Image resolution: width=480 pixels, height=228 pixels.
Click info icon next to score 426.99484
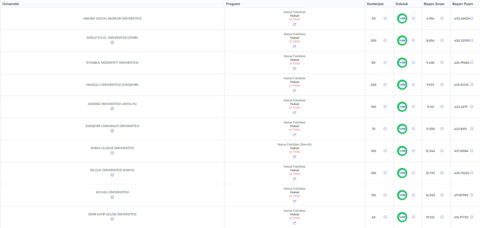472,62
